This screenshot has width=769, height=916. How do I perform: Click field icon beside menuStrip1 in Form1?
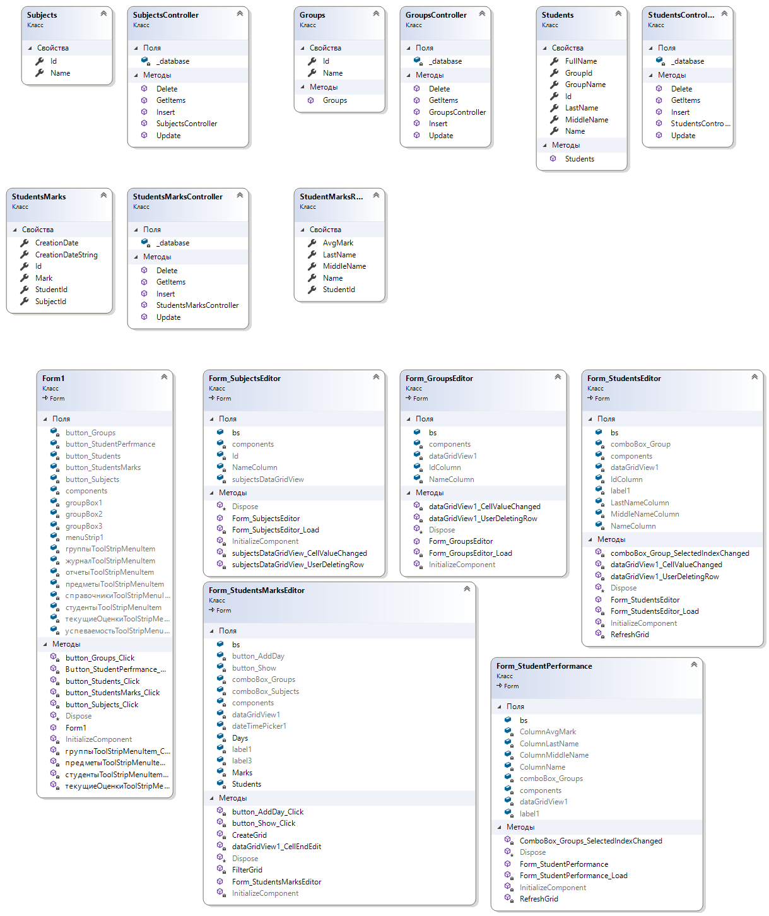click(54, 537)
